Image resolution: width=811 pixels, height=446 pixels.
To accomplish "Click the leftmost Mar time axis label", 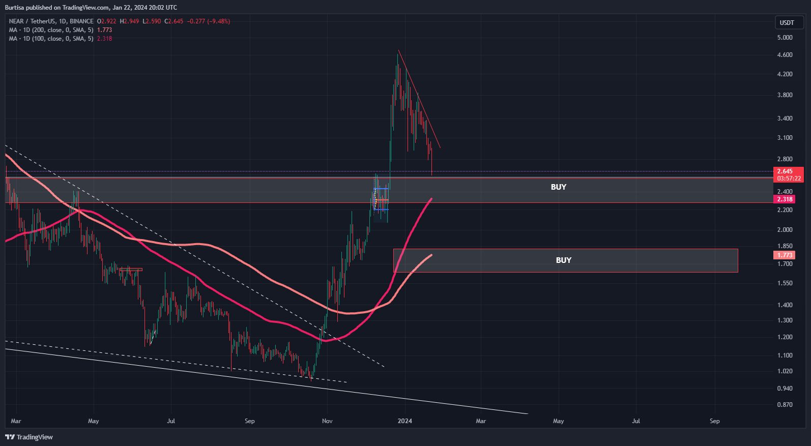I will click(x=16, y=421).
